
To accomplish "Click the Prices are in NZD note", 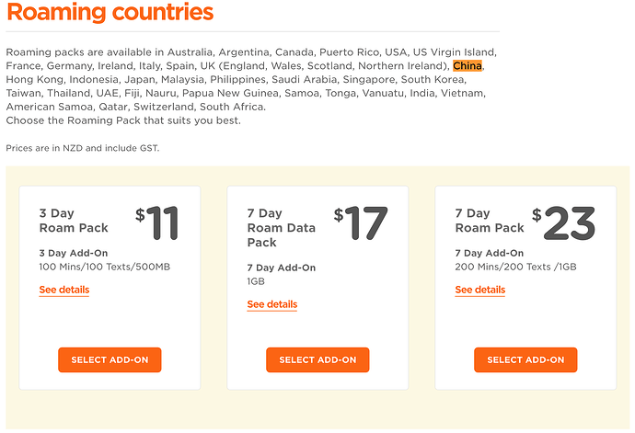I will [83, 148].
